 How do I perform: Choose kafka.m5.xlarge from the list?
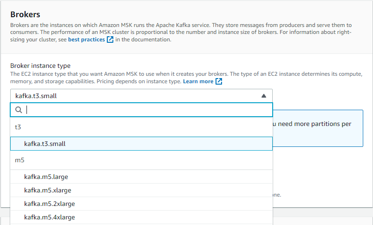141,190
